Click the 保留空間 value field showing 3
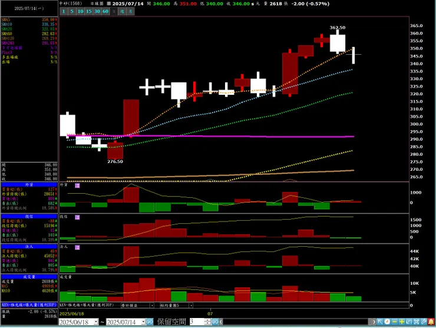The image size is (436, 328). (x=197, y=322)
